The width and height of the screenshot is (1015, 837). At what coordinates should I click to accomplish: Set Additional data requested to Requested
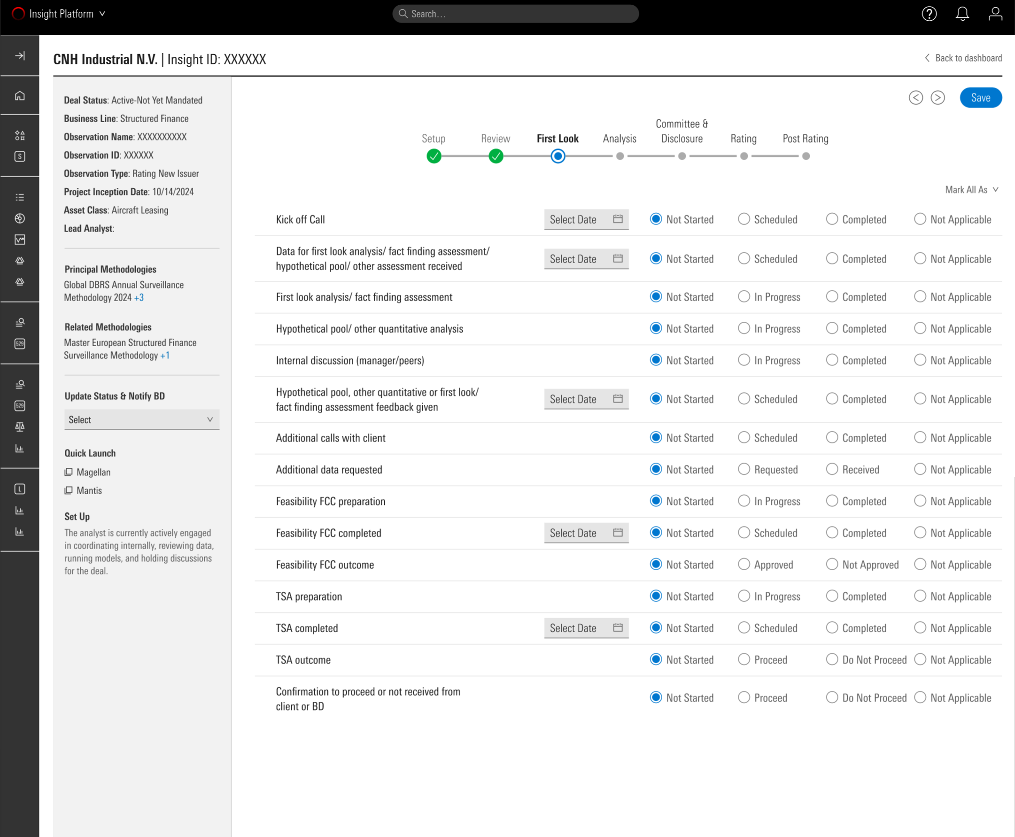click(744, 469)
